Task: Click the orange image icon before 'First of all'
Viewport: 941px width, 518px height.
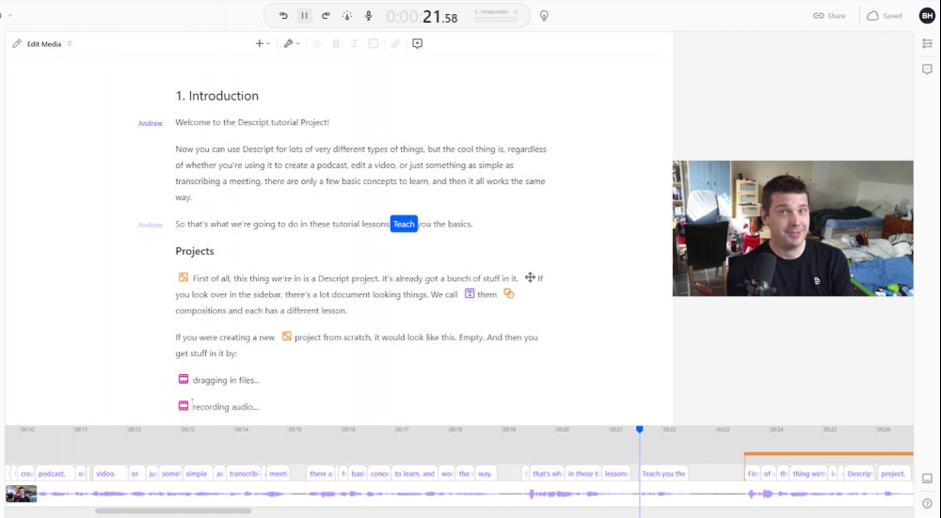Action: (183, 277)
